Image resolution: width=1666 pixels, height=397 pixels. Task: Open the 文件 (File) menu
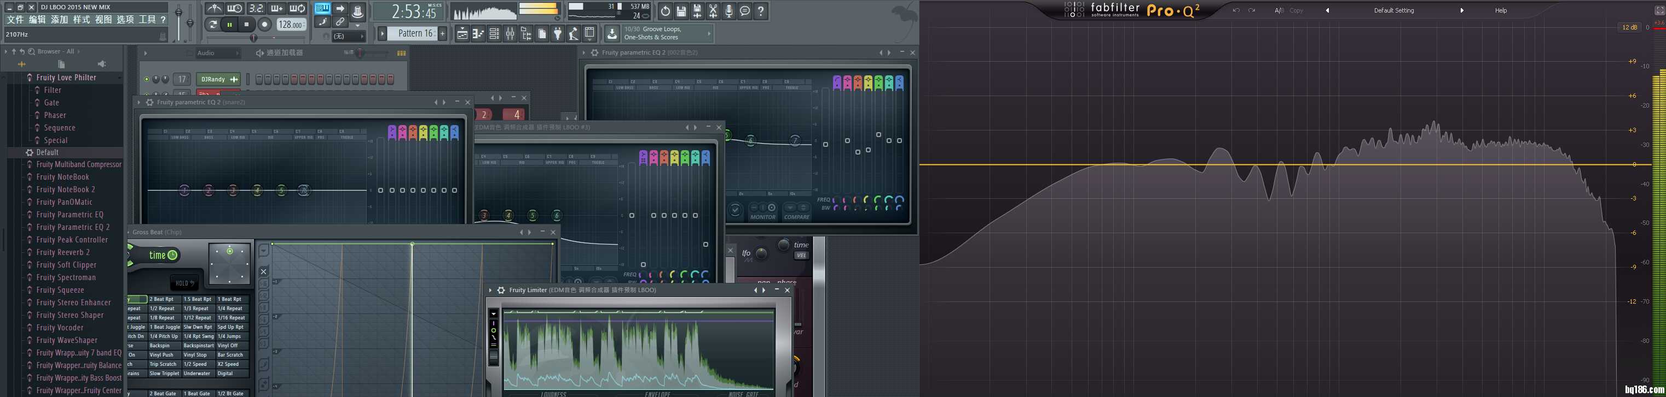click(x=15, y=19)
